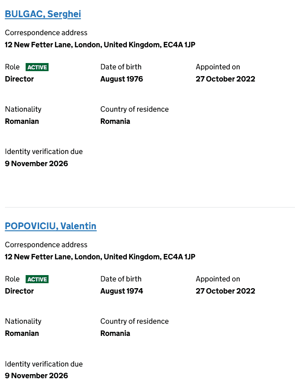Open POPOVICIU, Valentin officer link

coord(50,226)
